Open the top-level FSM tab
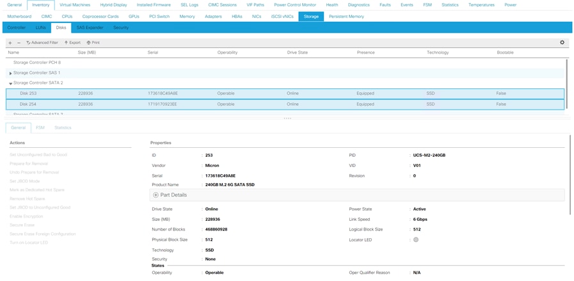574x281 pixels. 427,5
